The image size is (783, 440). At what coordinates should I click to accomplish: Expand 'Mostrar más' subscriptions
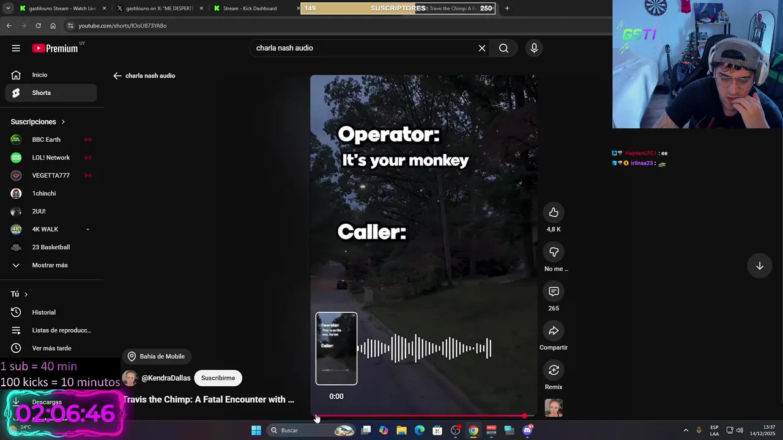51,265
